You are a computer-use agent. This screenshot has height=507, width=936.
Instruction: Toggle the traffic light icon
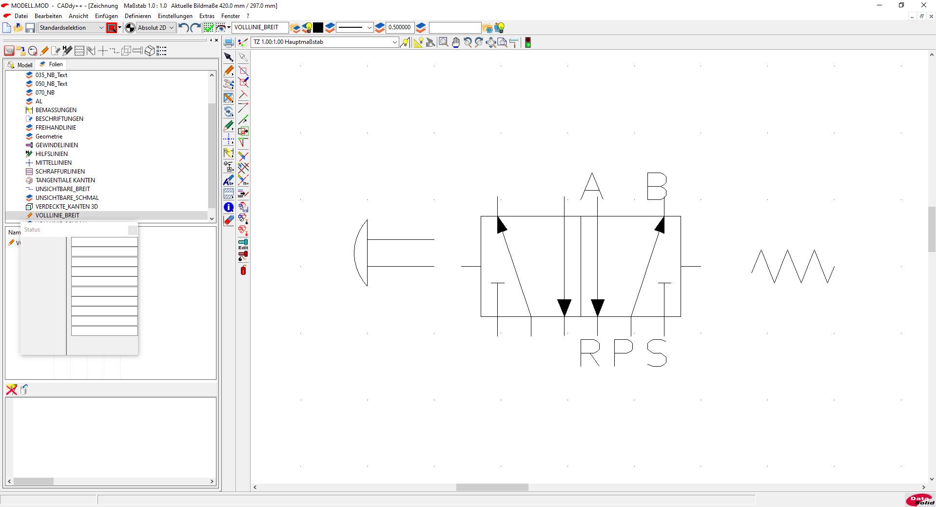tap(527, 42)
